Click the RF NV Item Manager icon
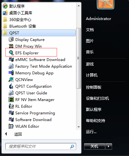This screenshot has height=156, width=129. pos(11,99)
